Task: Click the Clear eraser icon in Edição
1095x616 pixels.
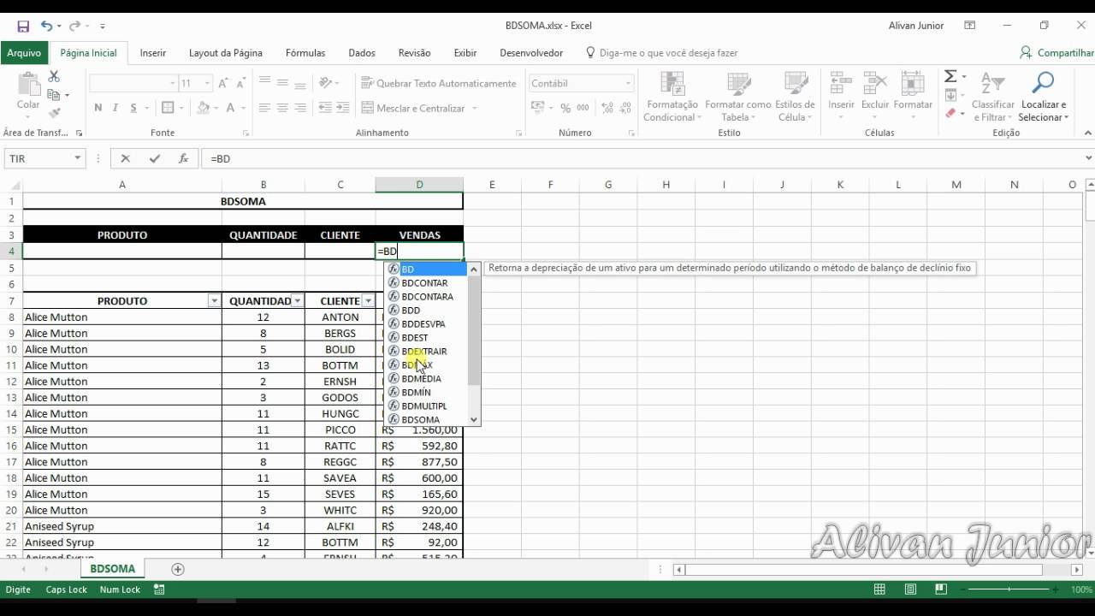Action: (950, 113)
